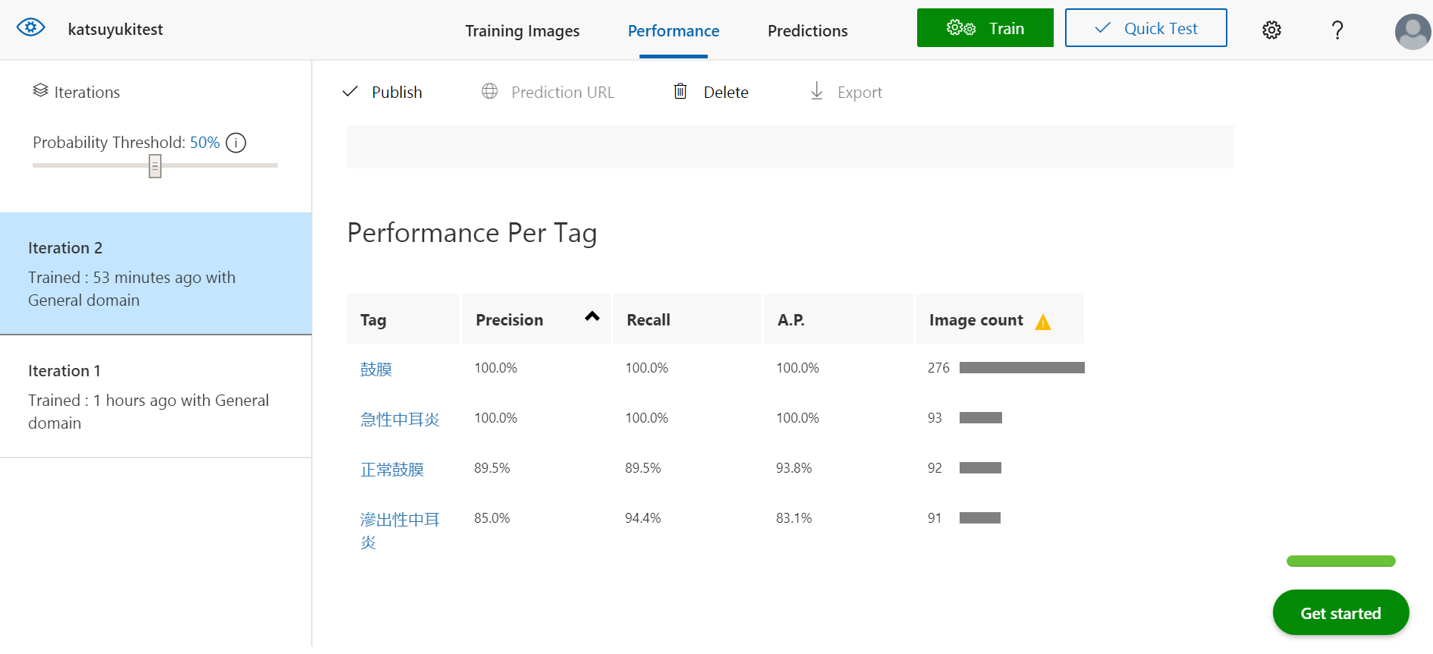Sort the table by Recall column

point(649,320)
